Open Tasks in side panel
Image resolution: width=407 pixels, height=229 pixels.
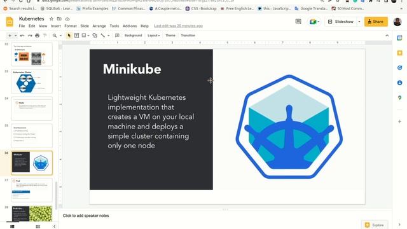point(399,68)
